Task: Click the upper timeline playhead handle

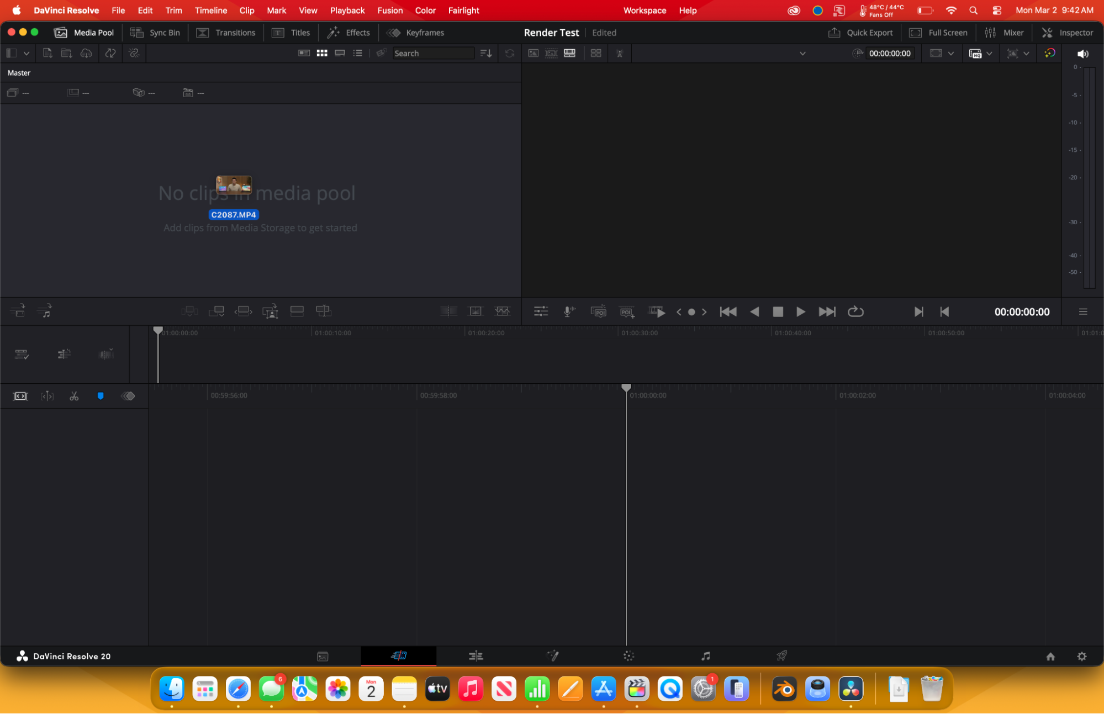Action: (158, 330)
